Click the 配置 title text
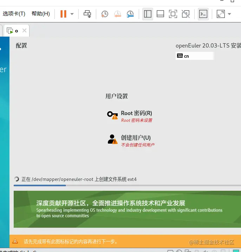The image size is (241, 252). tap(21, 46)
